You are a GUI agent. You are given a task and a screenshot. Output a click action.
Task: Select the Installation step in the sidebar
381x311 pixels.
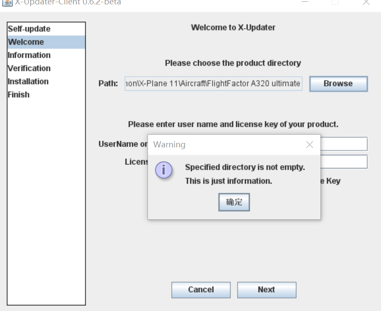pos(46,81)
